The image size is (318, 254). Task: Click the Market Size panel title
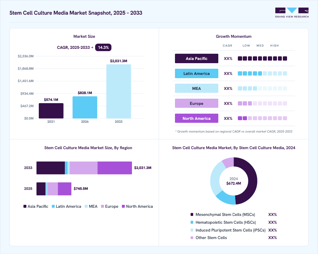click(x=84, y=36)
